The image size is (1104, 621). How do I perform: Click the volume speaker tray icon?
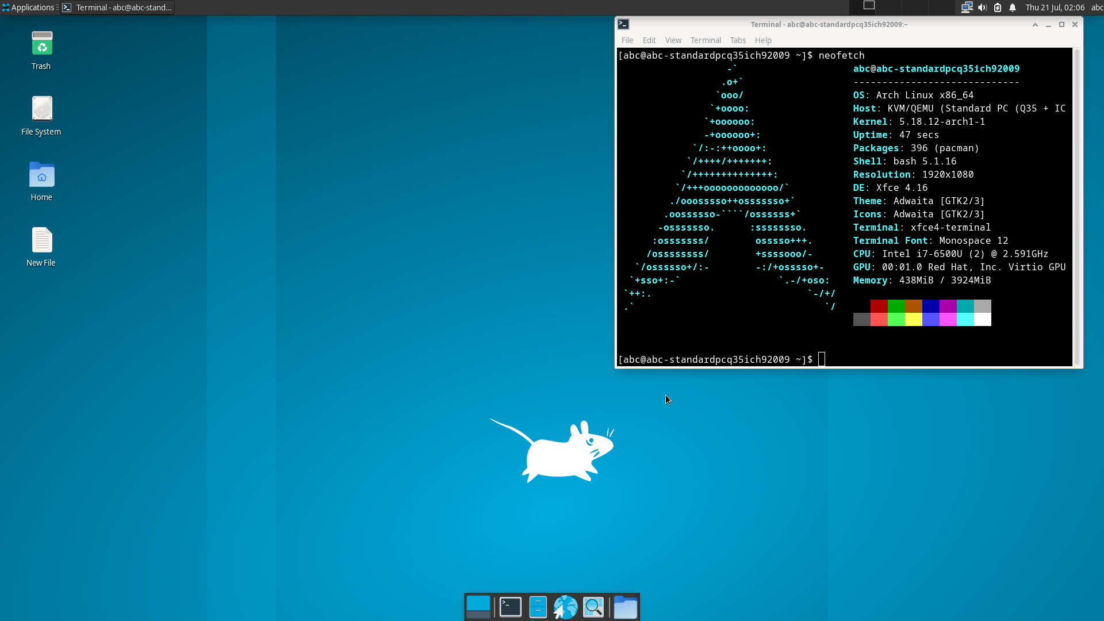tap(982, 7)
